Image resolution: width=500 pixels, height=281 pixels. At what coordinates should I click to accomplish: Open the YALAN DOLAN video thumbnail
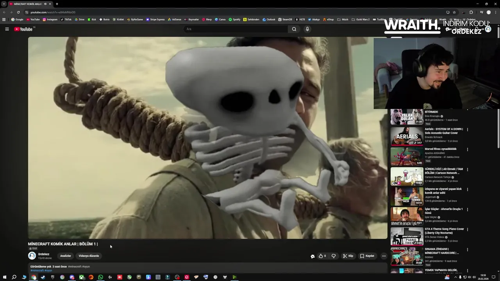pos(407,117)
